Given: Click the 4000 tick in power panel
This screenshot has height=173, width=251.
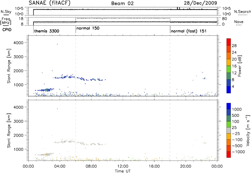Looking at the screenshot, I should point(19,43).
